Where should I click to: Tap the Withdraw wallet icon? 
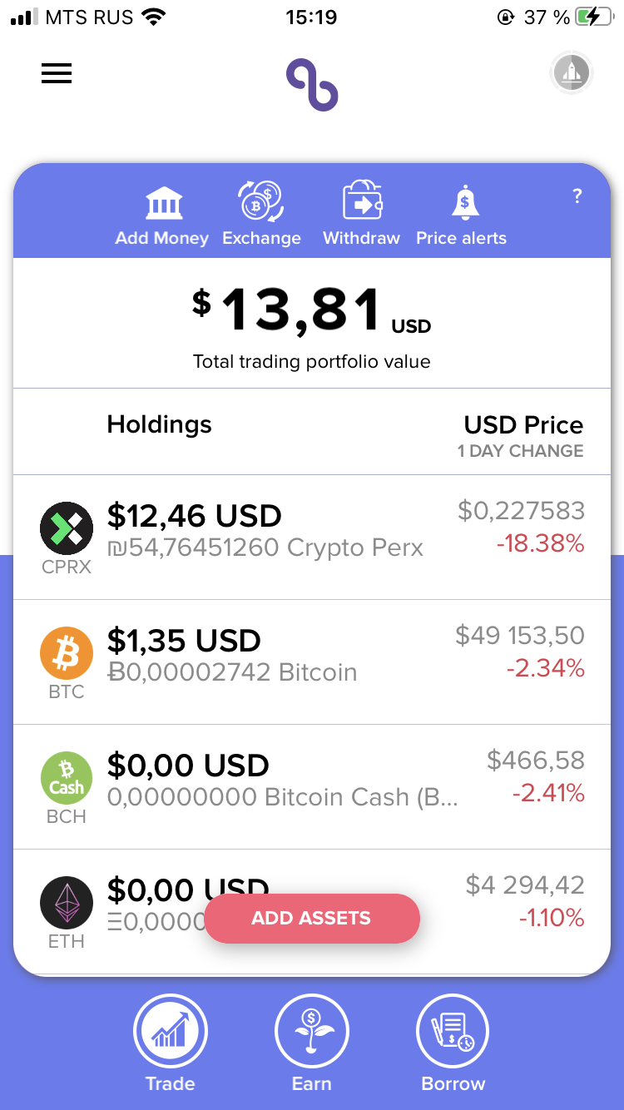[362, 201]
